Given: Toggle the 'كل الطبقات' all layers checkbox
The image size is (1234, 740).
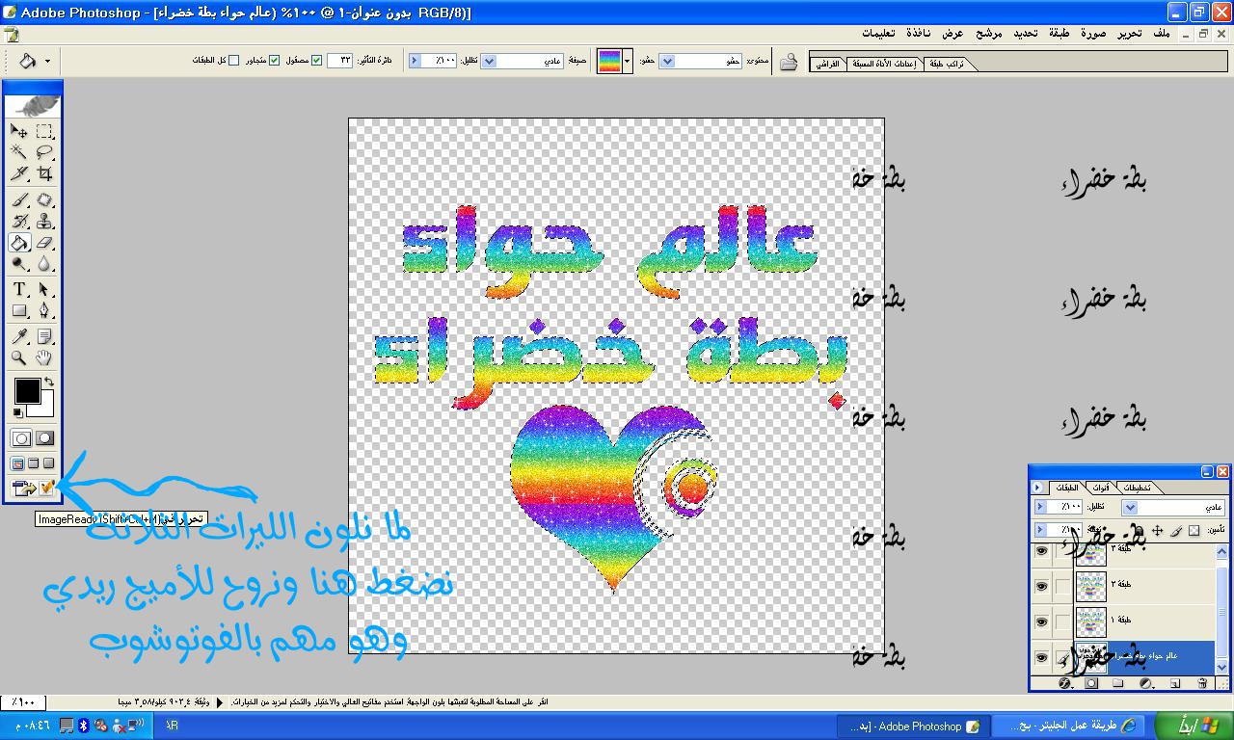Looking at the screenshot, I should [233, 61].
